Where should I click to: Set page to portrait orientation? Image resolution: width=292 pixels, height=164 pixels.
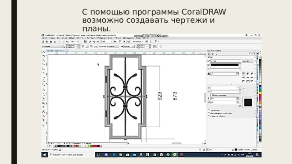[x=83, y=46]
